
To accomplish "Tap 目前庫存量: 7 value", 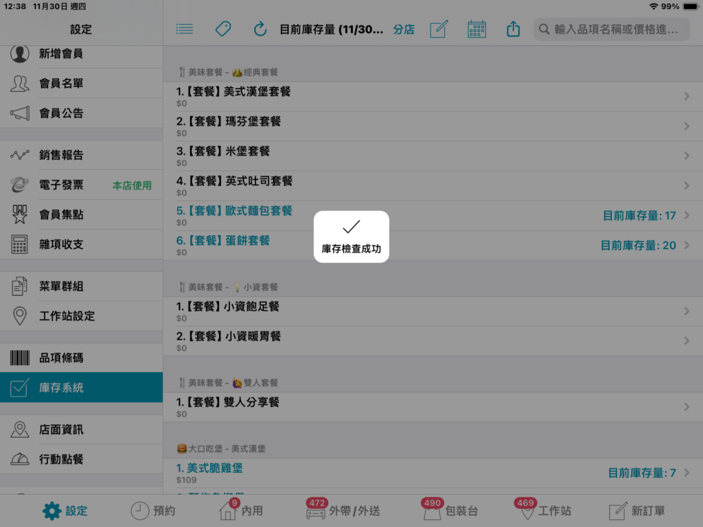I will click(642, 473).
